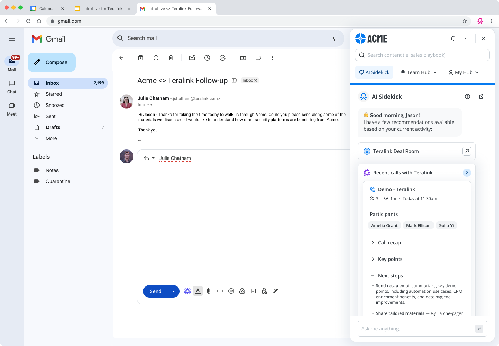Insert a link in the reply

[220, 291]
